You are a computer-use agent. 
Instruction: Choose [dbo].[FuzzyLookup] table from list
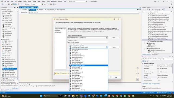pos(89,69)
